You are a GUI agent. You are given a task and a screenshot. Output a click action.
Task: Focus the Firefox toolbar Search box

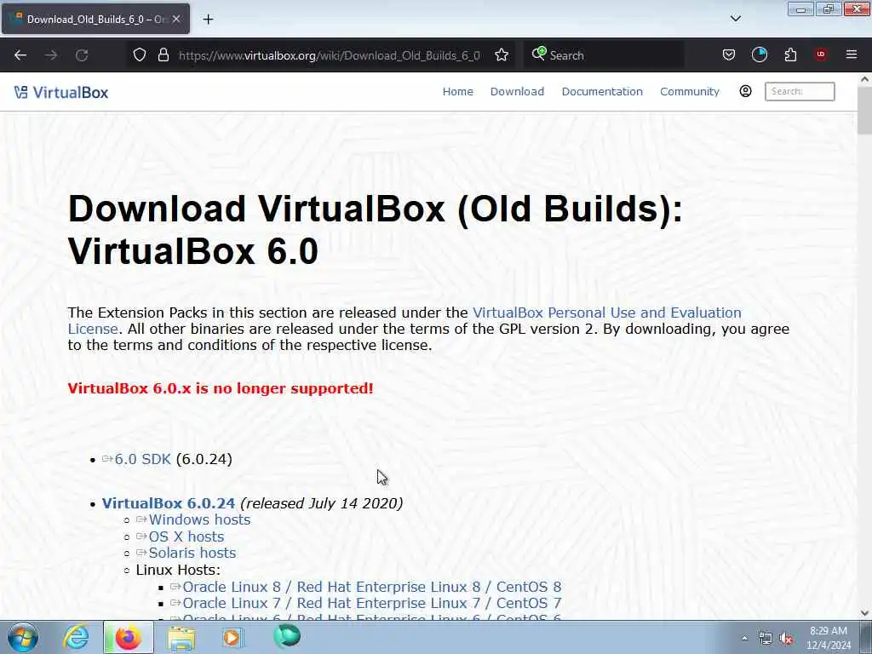(604, 55)
